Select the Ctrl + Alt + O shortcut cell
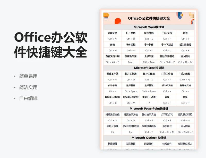 tap(113, 62)
